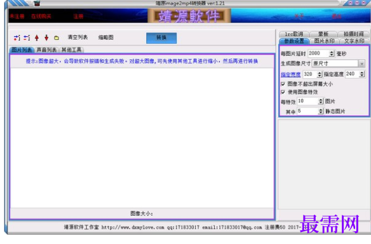Click the blue hint text about oversized images
Screen dimensions: 371x244
pyautogui.click(x=142, y=61)
